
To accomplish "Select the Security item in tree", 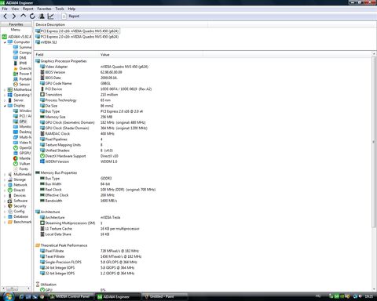I will [x=17, y=206].
